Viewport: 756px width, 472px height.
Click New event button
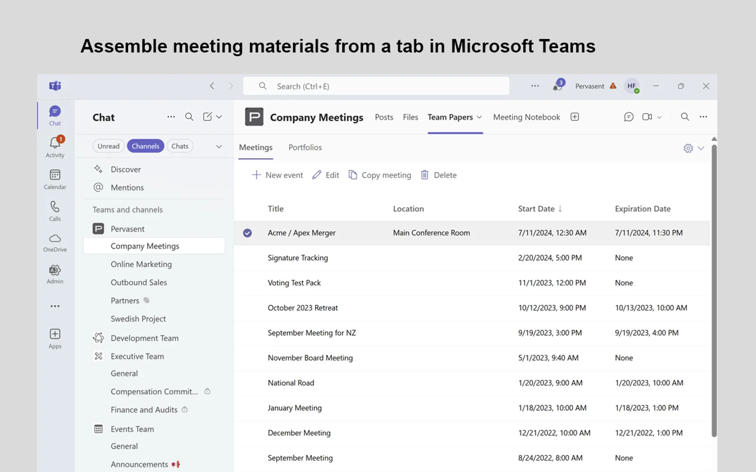point(277,175)
